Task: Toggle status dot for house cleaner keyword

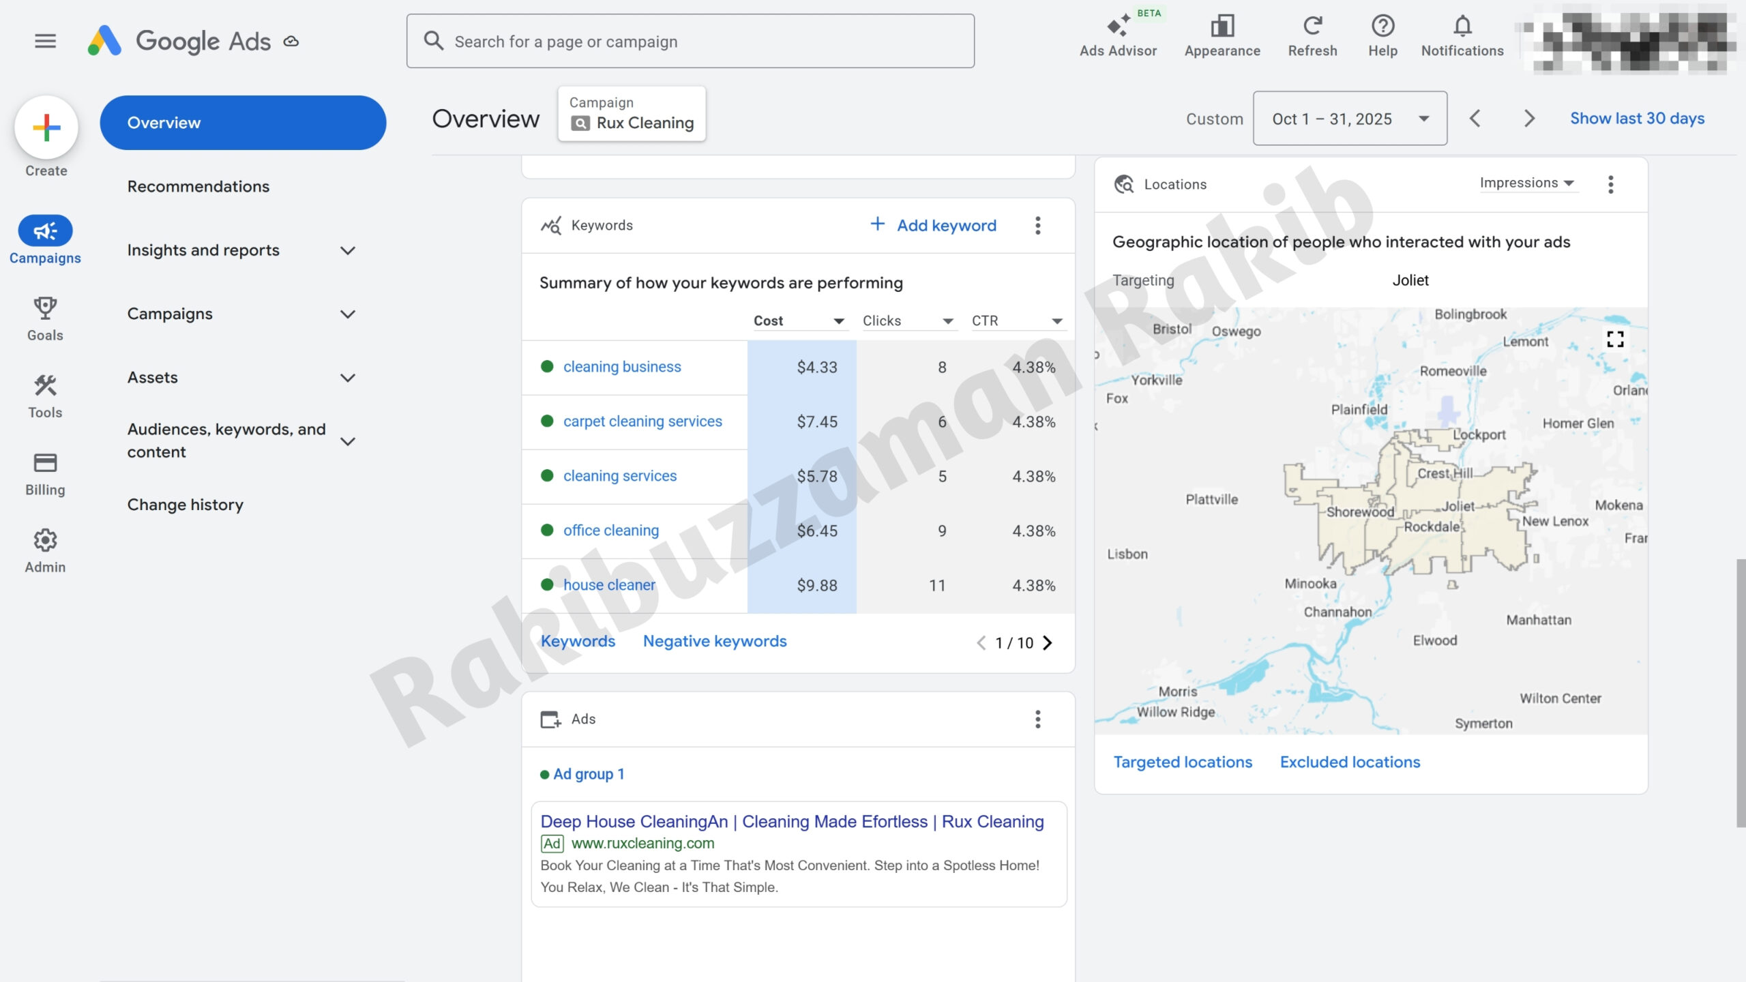Action: [x=547, y=585]
